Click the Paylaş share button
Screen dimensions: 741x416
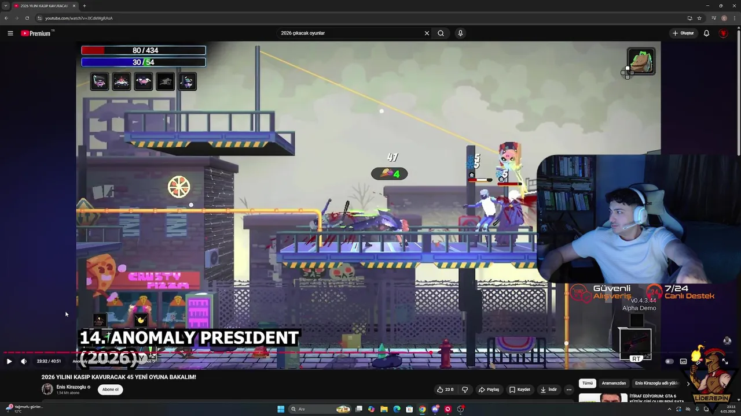489,389
